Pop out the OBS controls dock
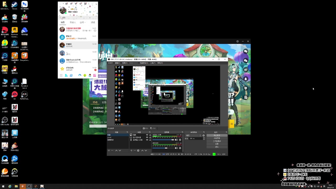The image size is (336, 189). [226, 132]
